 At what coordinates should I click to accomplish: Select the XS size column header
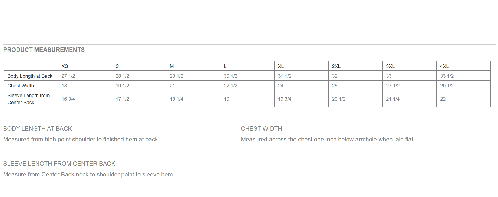pyautogui.click(x=65, y=66)
